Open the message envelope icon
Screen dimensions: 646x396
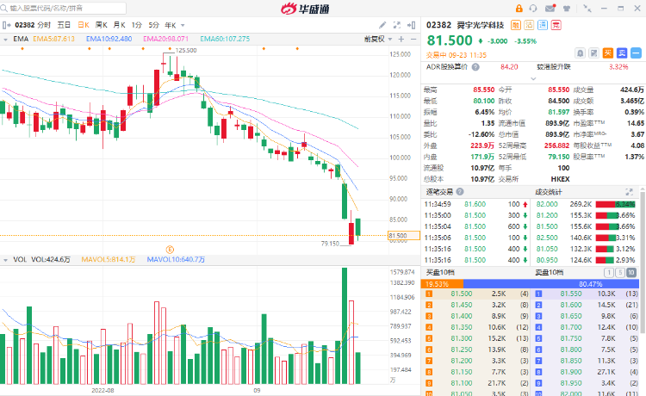pos(550,9)
